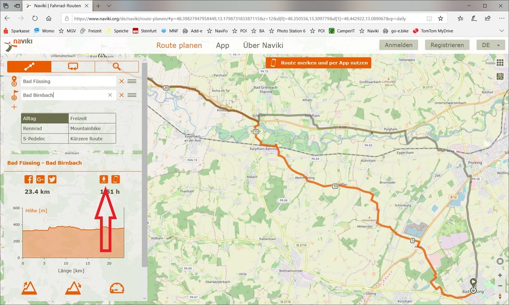This screenshot has height=305, width=509.
Task: Share the route on Twitter
Action: point(52,179)
